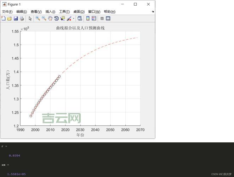
Task: Open the Brush color dropdown arrow
Action: coord(74,18)
